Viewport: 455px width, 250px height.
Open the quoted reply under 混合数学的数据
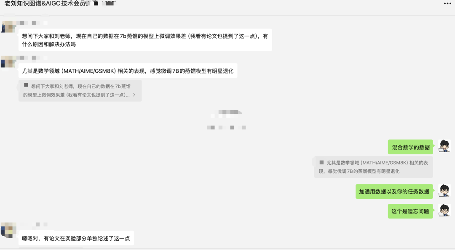[x=373, y=167]
